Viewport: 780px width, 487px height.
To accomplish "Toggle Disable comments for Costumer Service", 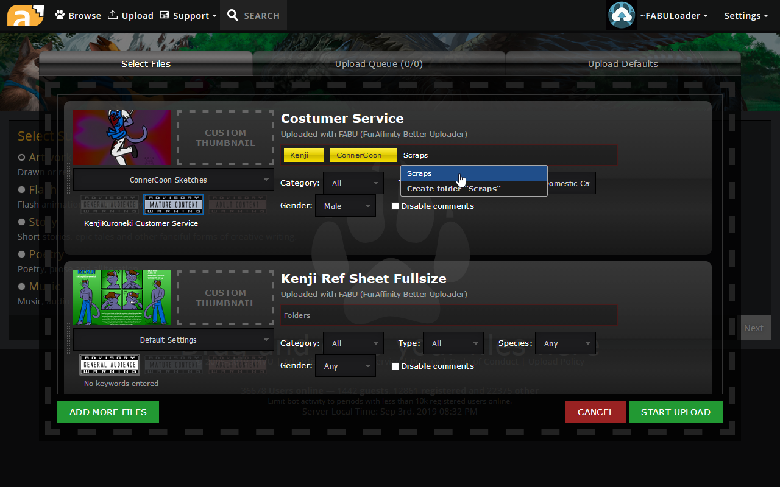I will 395,206.
